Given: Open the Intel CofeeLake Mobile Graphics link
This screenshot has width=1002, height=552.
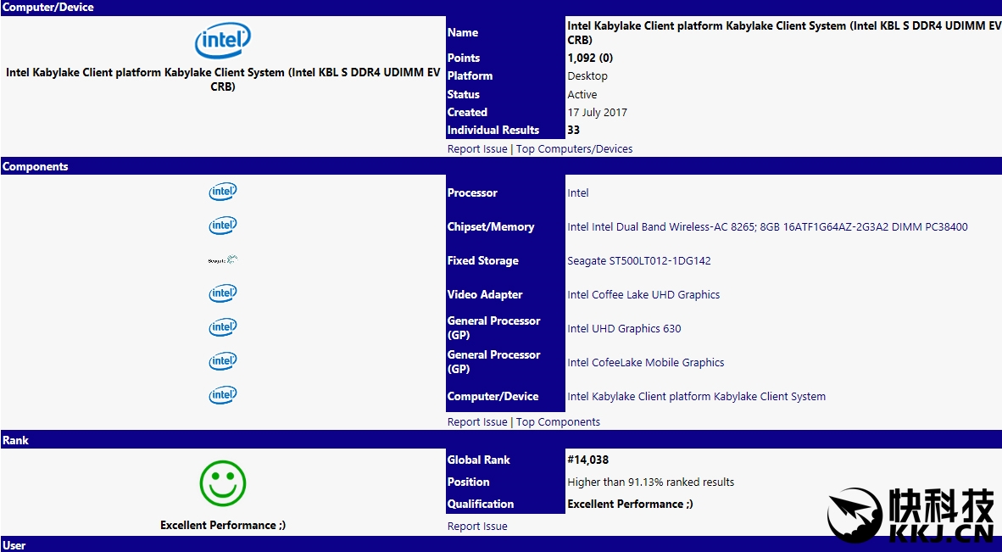Looking at the screenshot, I should [646, 362].
